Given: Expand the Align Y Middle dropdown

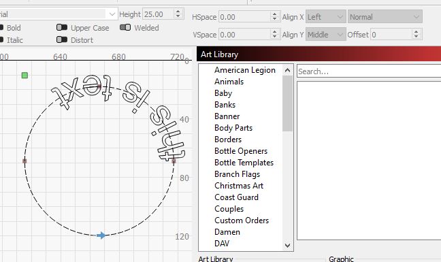Looking at the screenshot, I should [x=326, y=35].
